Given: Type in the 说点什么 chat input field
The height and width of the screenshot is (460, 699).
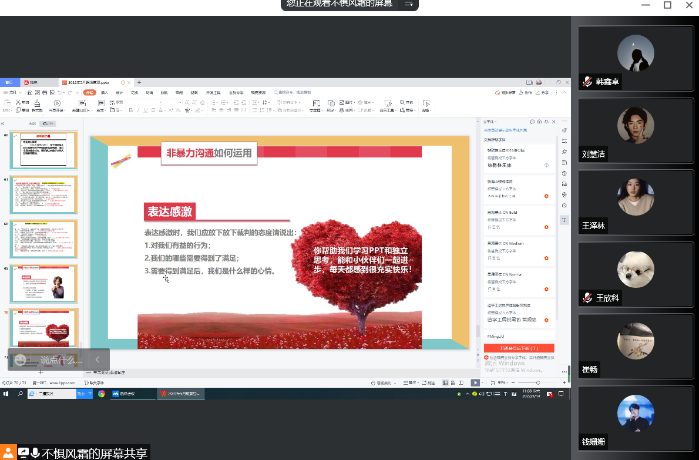Looking at the screenshot, I should coord(61,360).
